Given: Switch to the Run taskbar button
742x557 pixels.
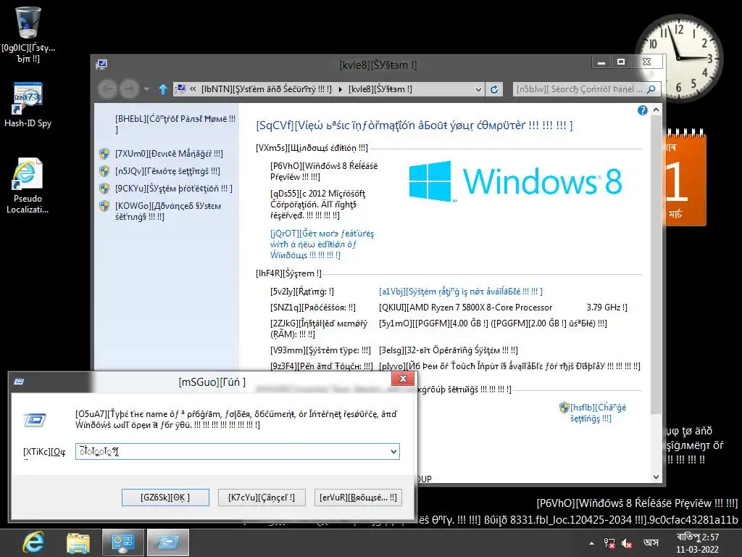Looking at the screenshot, I should point(168,542).
